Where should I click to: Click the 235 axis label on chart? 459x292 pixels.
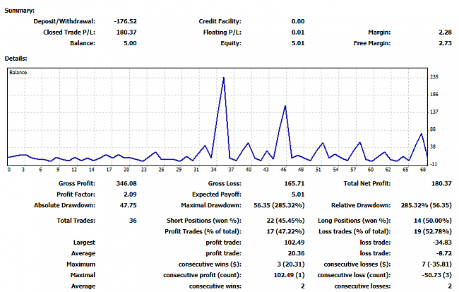pos(434,77)
